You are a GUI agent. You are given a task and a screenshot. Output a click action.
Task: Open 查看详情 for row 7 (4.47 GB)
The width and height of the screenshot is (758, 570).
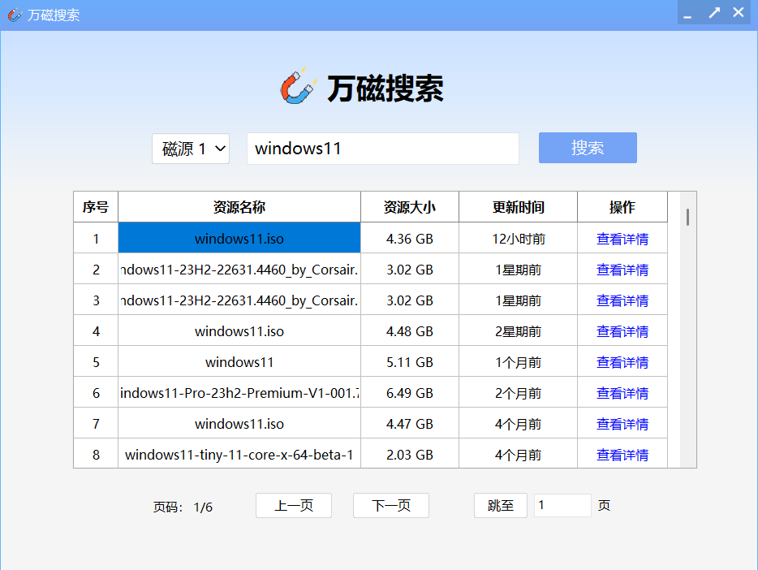[x=622, y=425]
